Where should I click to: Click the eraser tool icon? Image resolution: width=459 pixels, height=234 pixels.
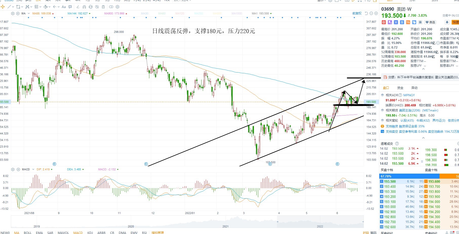(78, 7)
